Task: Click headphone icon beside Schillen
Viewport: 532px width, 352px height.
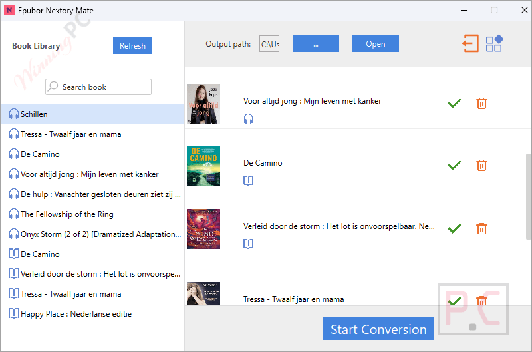Action: [x=14, y=114]
